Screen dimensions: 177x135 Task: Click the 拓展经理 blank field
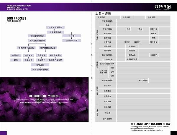click(x=143, y=107)
